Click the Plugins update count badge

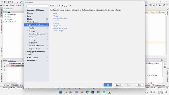[47, 19]
